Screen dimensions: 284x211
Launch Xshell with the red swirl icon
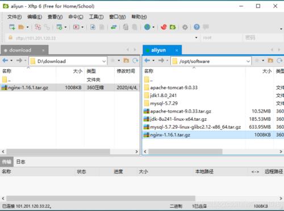coord(164,27)
